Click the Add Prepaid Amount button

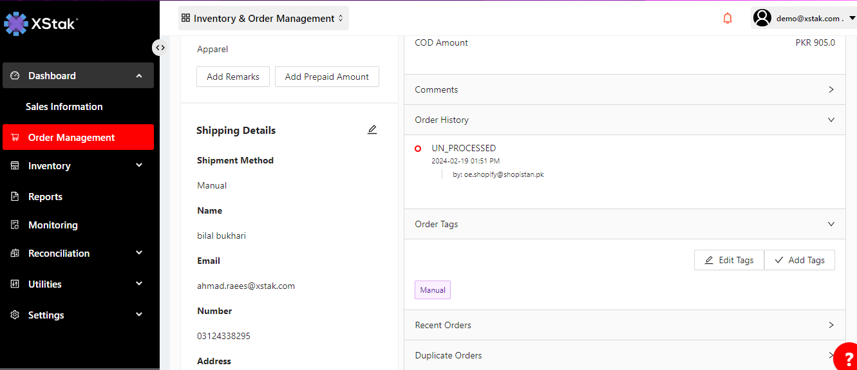326,77
